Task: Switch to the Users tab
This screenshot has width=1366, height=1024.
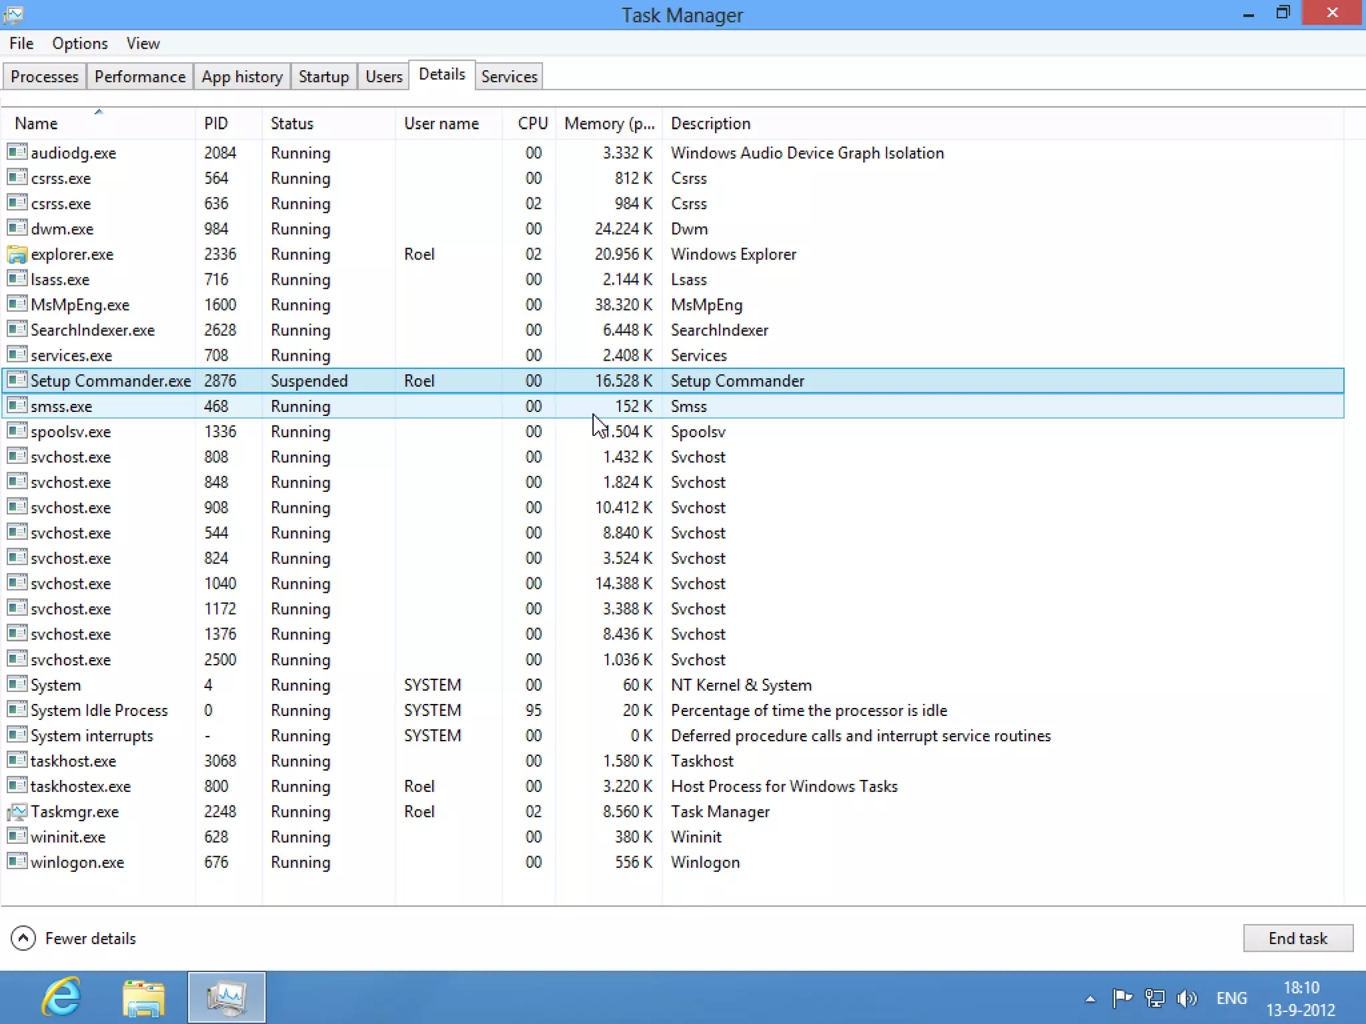Action: (x=384, y=77)
